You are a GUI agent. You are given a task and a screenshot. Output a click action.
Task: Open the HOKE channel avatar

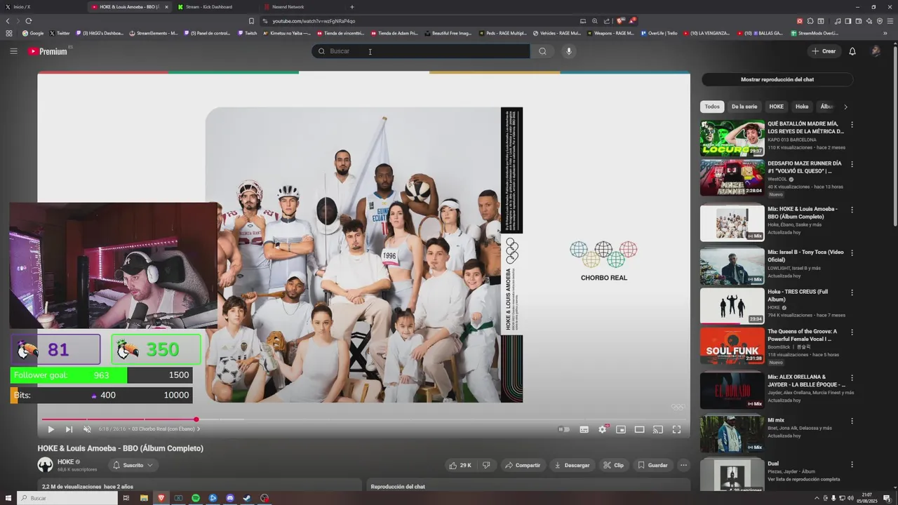[45, 465]
